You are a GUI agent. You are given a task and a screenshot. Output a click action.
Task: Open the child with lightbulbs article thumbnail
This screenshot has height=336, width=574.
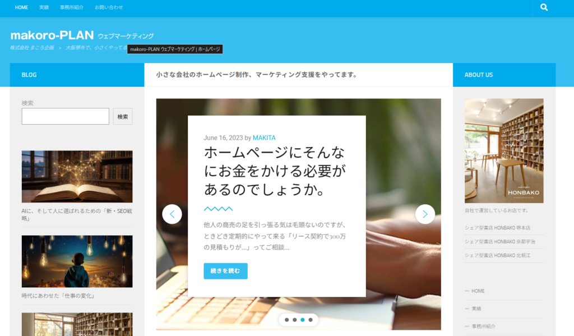click(77, 261)
